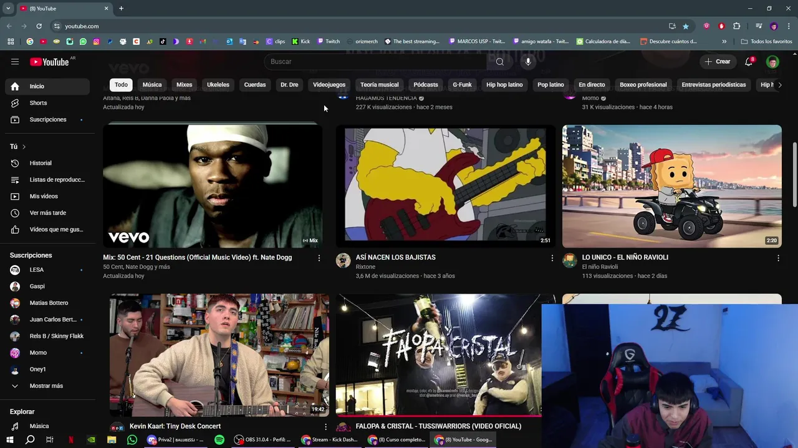Image resolution: width=798 pixels, height=448 pixels.
Task: Open El niño Ravioli channel link
Action: [x=600, y=267]
